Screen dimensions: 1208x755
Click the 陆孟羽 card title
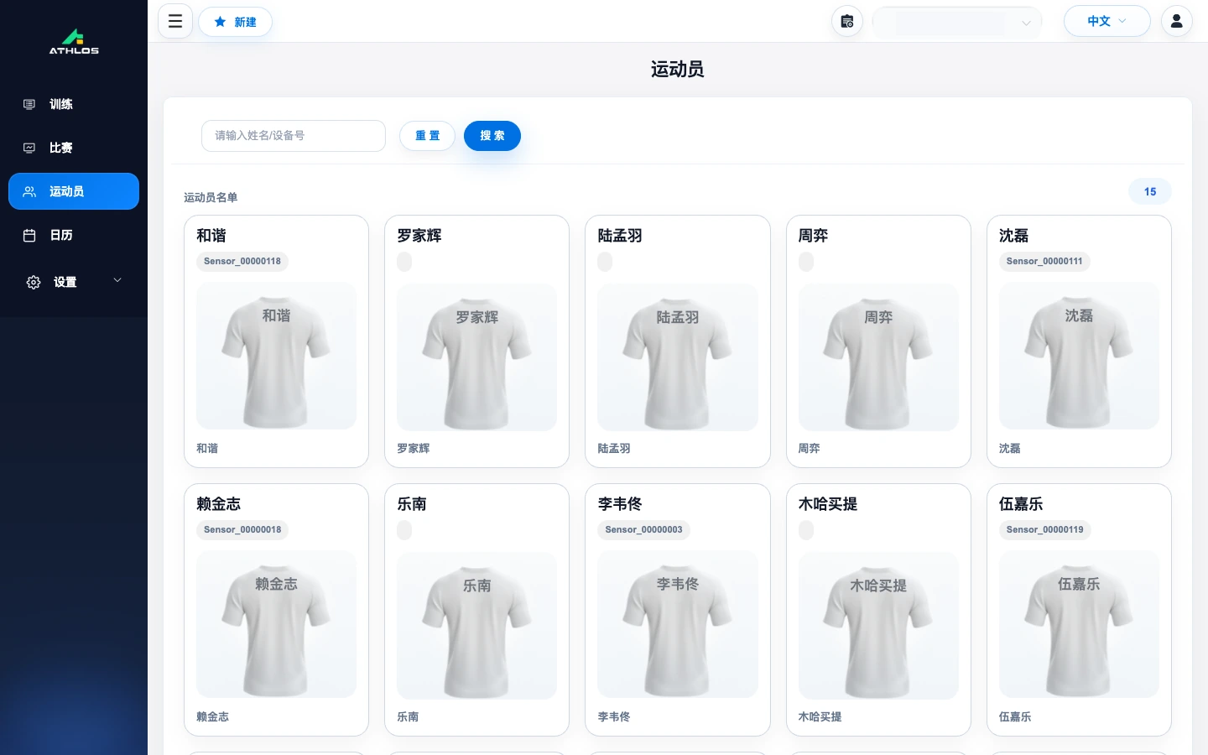point(620,236)
